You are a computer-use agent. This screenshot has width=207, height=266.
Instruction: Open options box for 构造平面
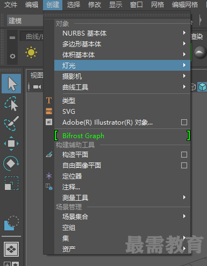tap(184, 155)
